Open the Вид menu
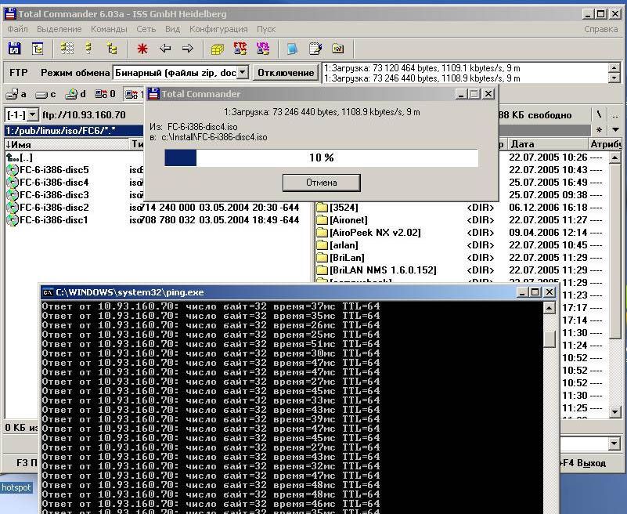Viewport: 627px width, 514px height. (x=173, y=29)
